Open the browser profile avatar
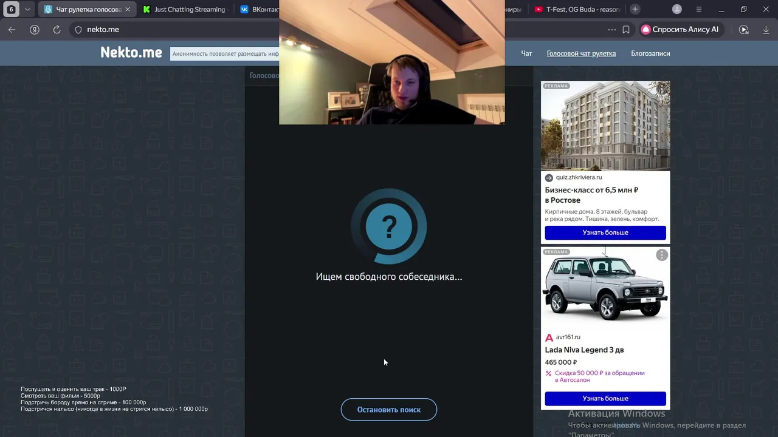The image size is (778, 437). [x=677, y=9]
